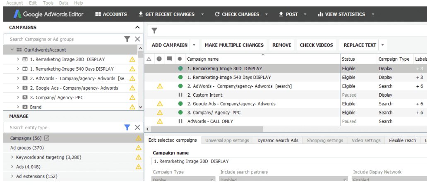Click the filter icon in Campaigns search
This screenshot has width=430, height=185.
[x=127, y=39]
